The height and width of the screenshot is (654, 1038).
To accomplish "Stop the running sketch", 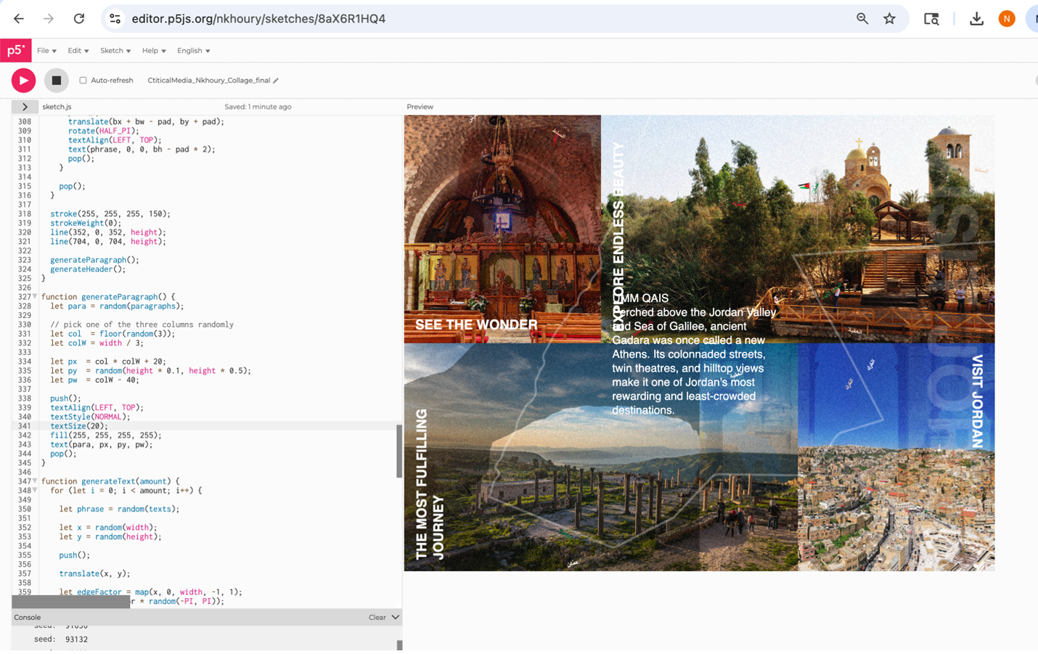I will [x=56, y=81].
